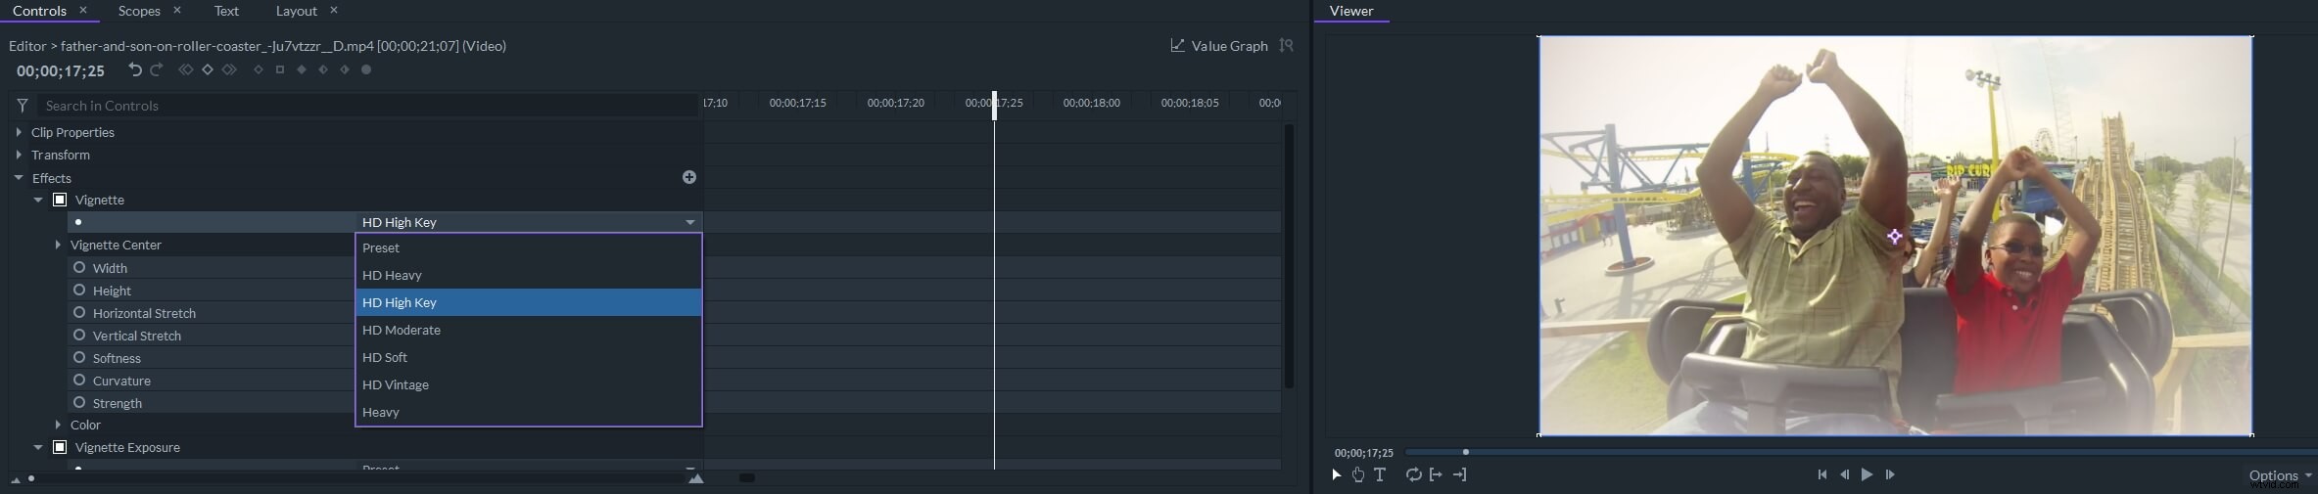The image size is (2318, 494).
Task: Open the Viewer Options dropdown
Action: coord(2279,475)
